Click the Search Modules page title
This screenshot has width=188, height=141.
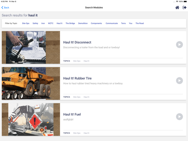(x=94, y=7)
